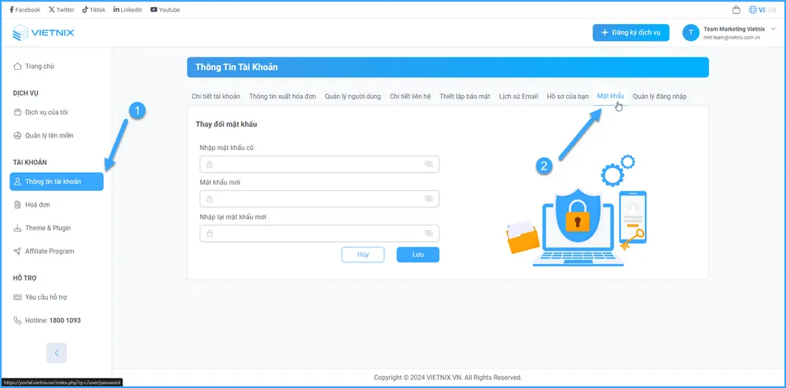Viewport: 786px width, 388px height.
Task: Open the Quản lý đăng nhập tab
Action: 659,97
